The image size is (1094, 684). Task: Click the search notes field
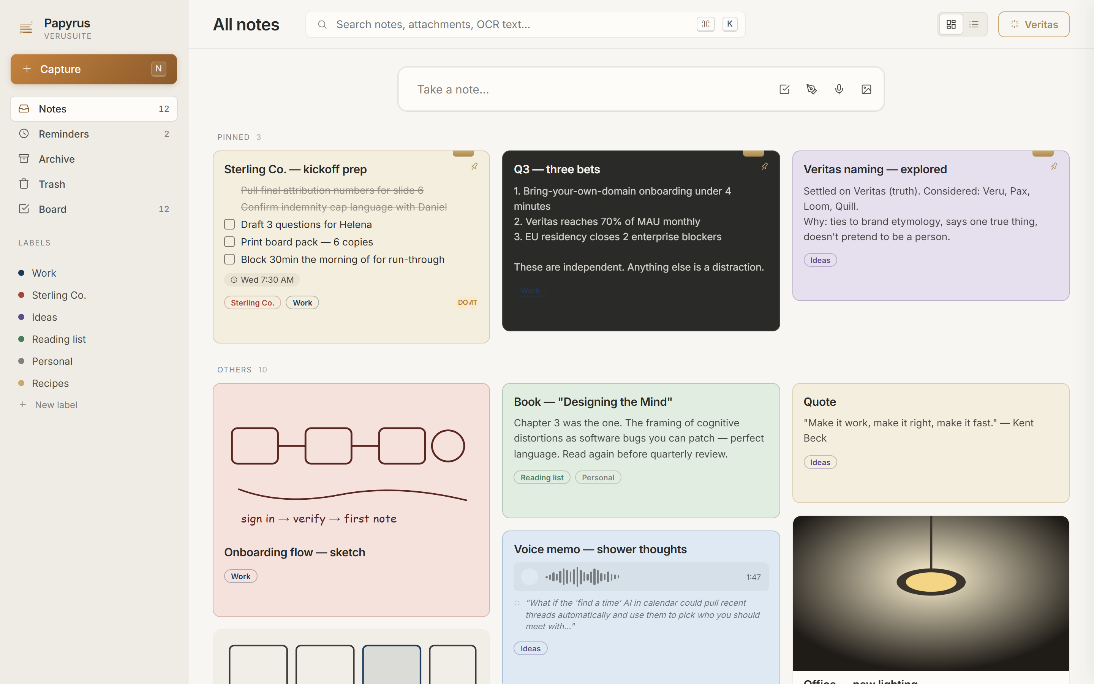point(525,24)
